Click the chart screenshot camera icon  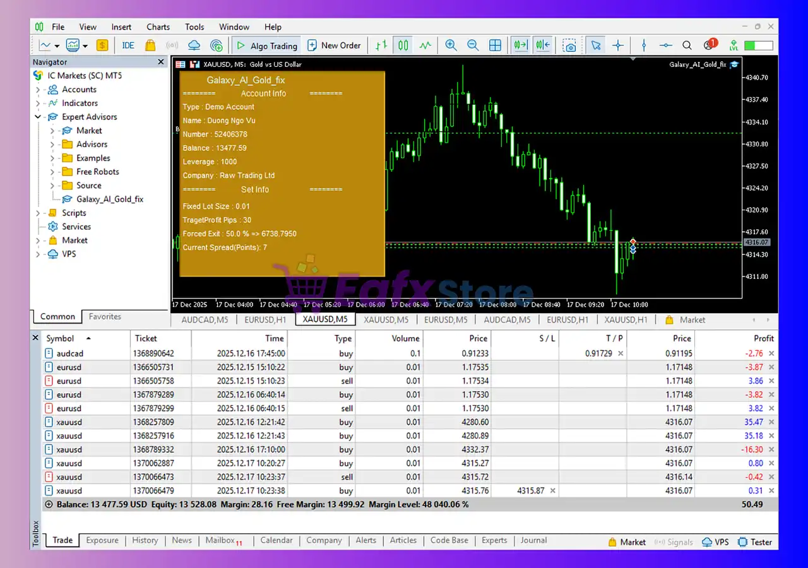[x=570, y=45]
